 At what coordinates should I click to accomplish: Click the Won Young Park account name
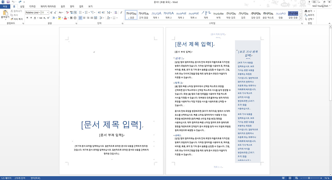pos(320,6)
